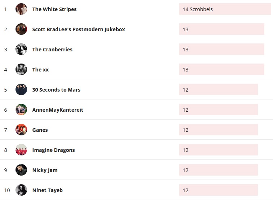
Task: Go to The Cranberries artist page
Action: tap(52, 50)
